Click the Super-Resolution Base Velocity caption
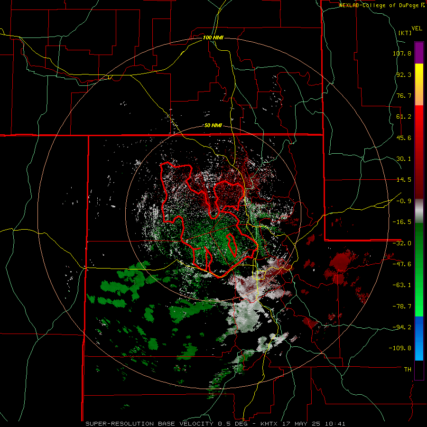427x427 pixels. click(215, 424)
